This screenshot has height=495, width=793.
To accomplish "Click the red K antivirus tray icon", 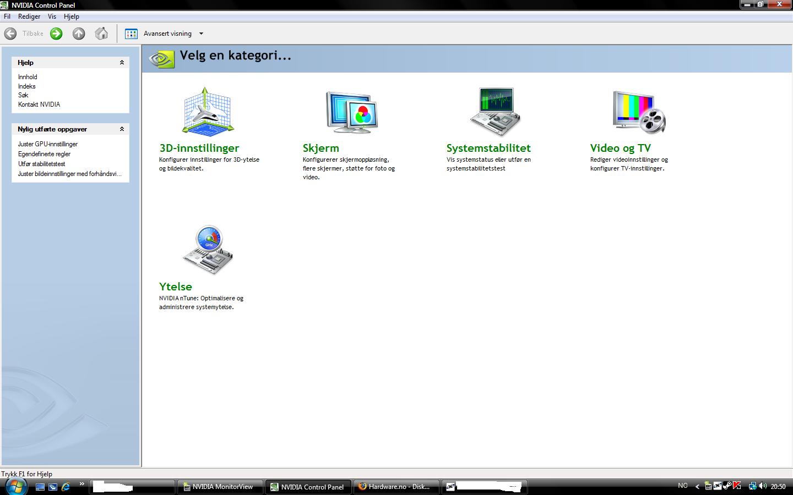I will tap(737, 486).
